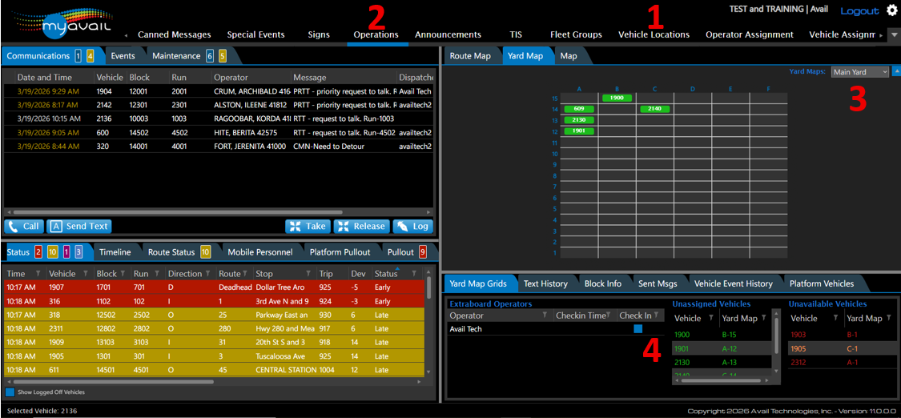The height and width of the screenshot is (418, 901).
Task: Open the Vehicle Event History tab
Action: coord(733,283)
